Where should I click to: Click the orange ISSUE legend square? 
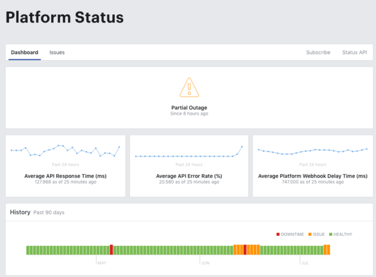(x=310, y=234)
